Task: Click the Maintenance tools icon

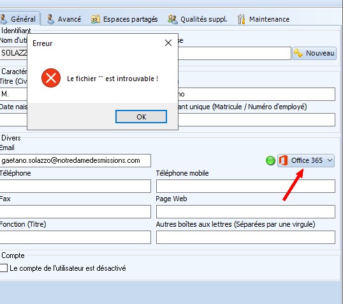Action: click(x=242, y=19)
